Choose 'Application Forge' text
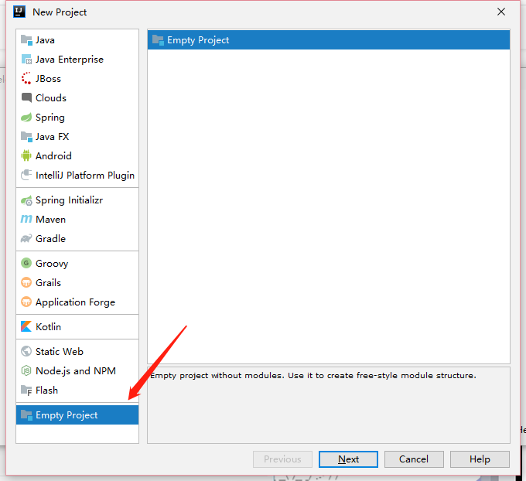 point(76,302)
